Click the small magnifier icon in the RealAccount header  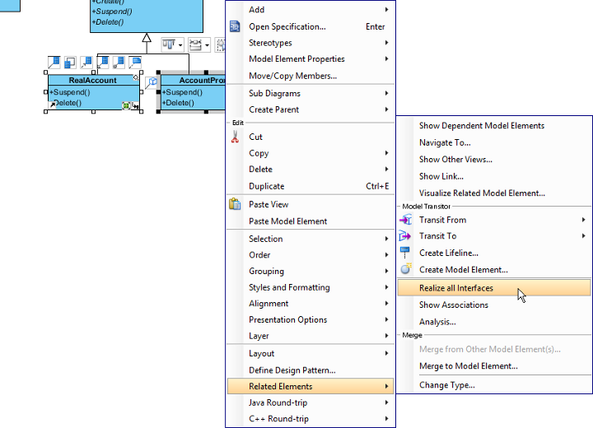coord(136,78)
